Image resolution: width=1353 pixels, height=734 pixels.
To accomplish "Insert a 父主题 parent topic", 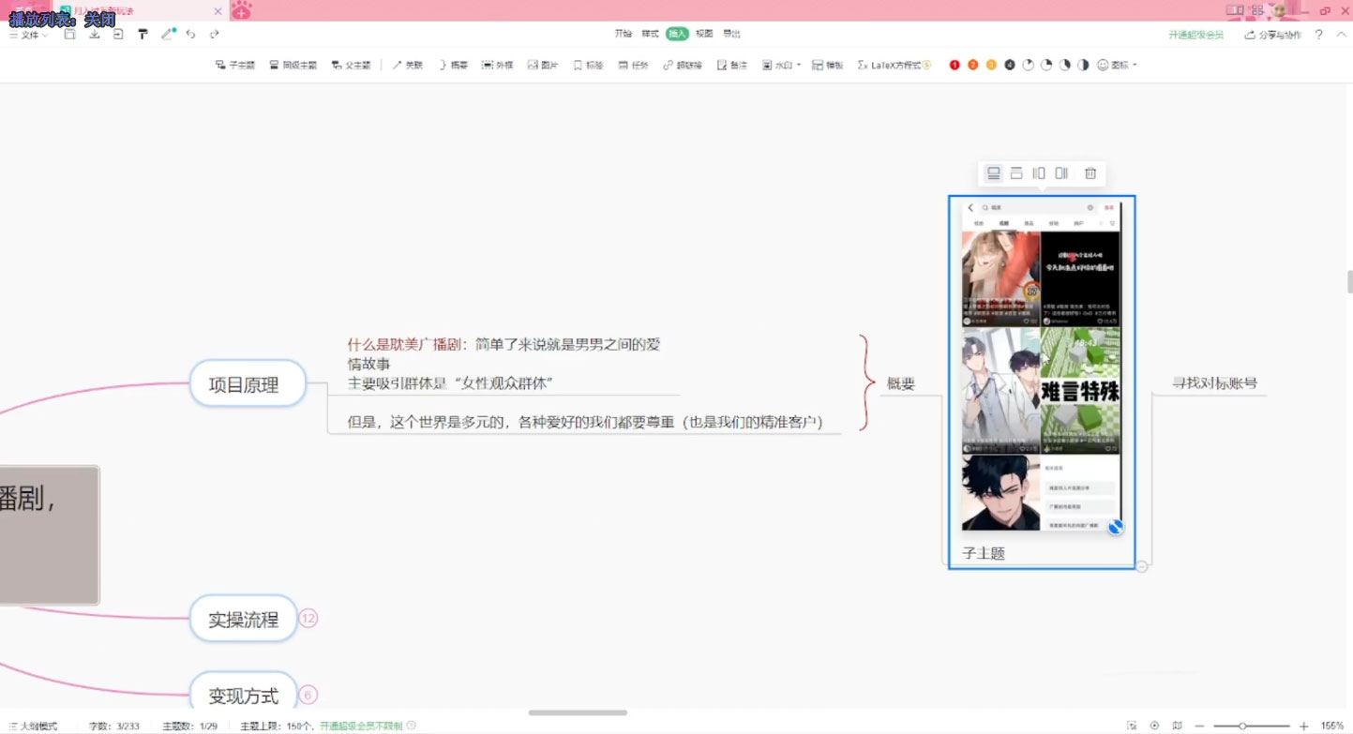I will [x=351, y=65].
